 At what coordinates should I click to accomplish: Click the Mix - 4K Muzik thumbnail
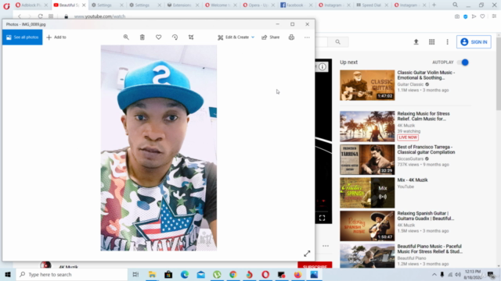pyautogui.click(x=367, y=193)
